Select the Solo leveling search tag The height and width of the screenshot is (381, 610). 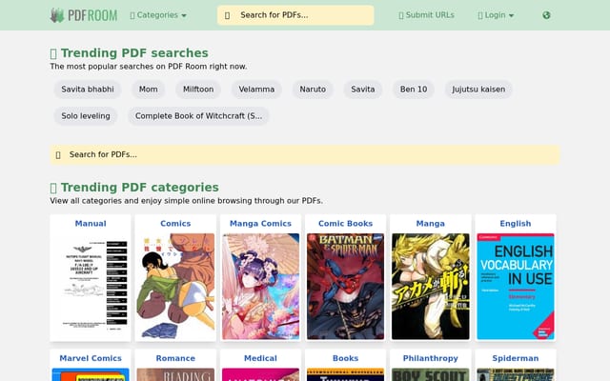pos(86,116)
